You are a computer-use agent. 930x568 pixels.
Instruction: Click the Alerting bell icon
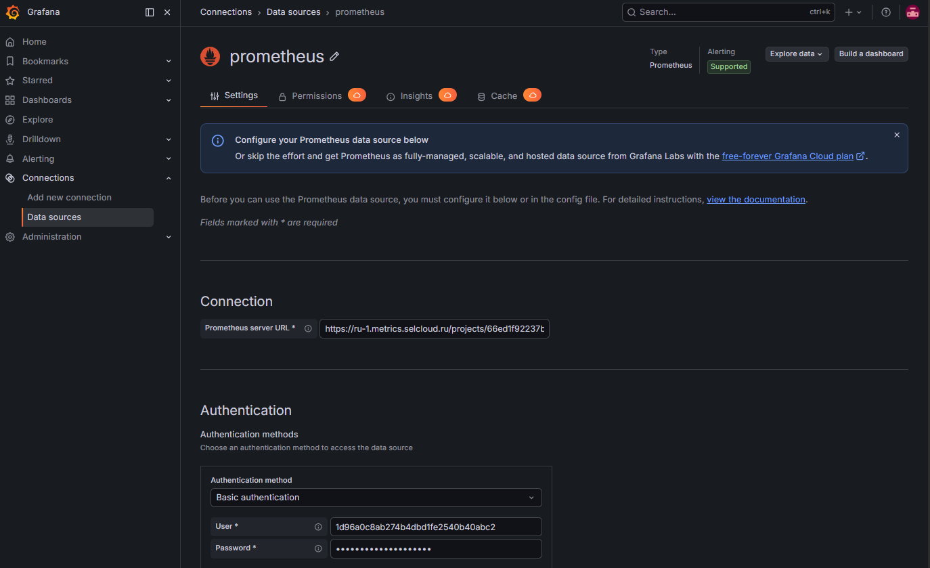click(x=9, y=159)
